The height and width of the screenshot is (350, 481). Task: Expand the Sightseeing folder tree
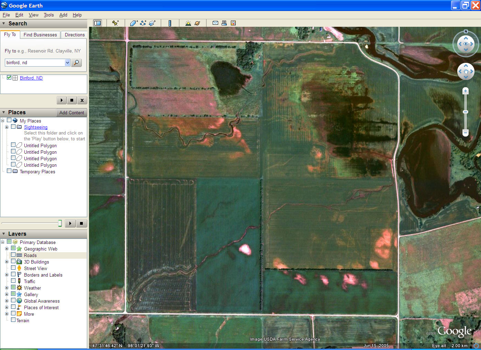[7, 127]
